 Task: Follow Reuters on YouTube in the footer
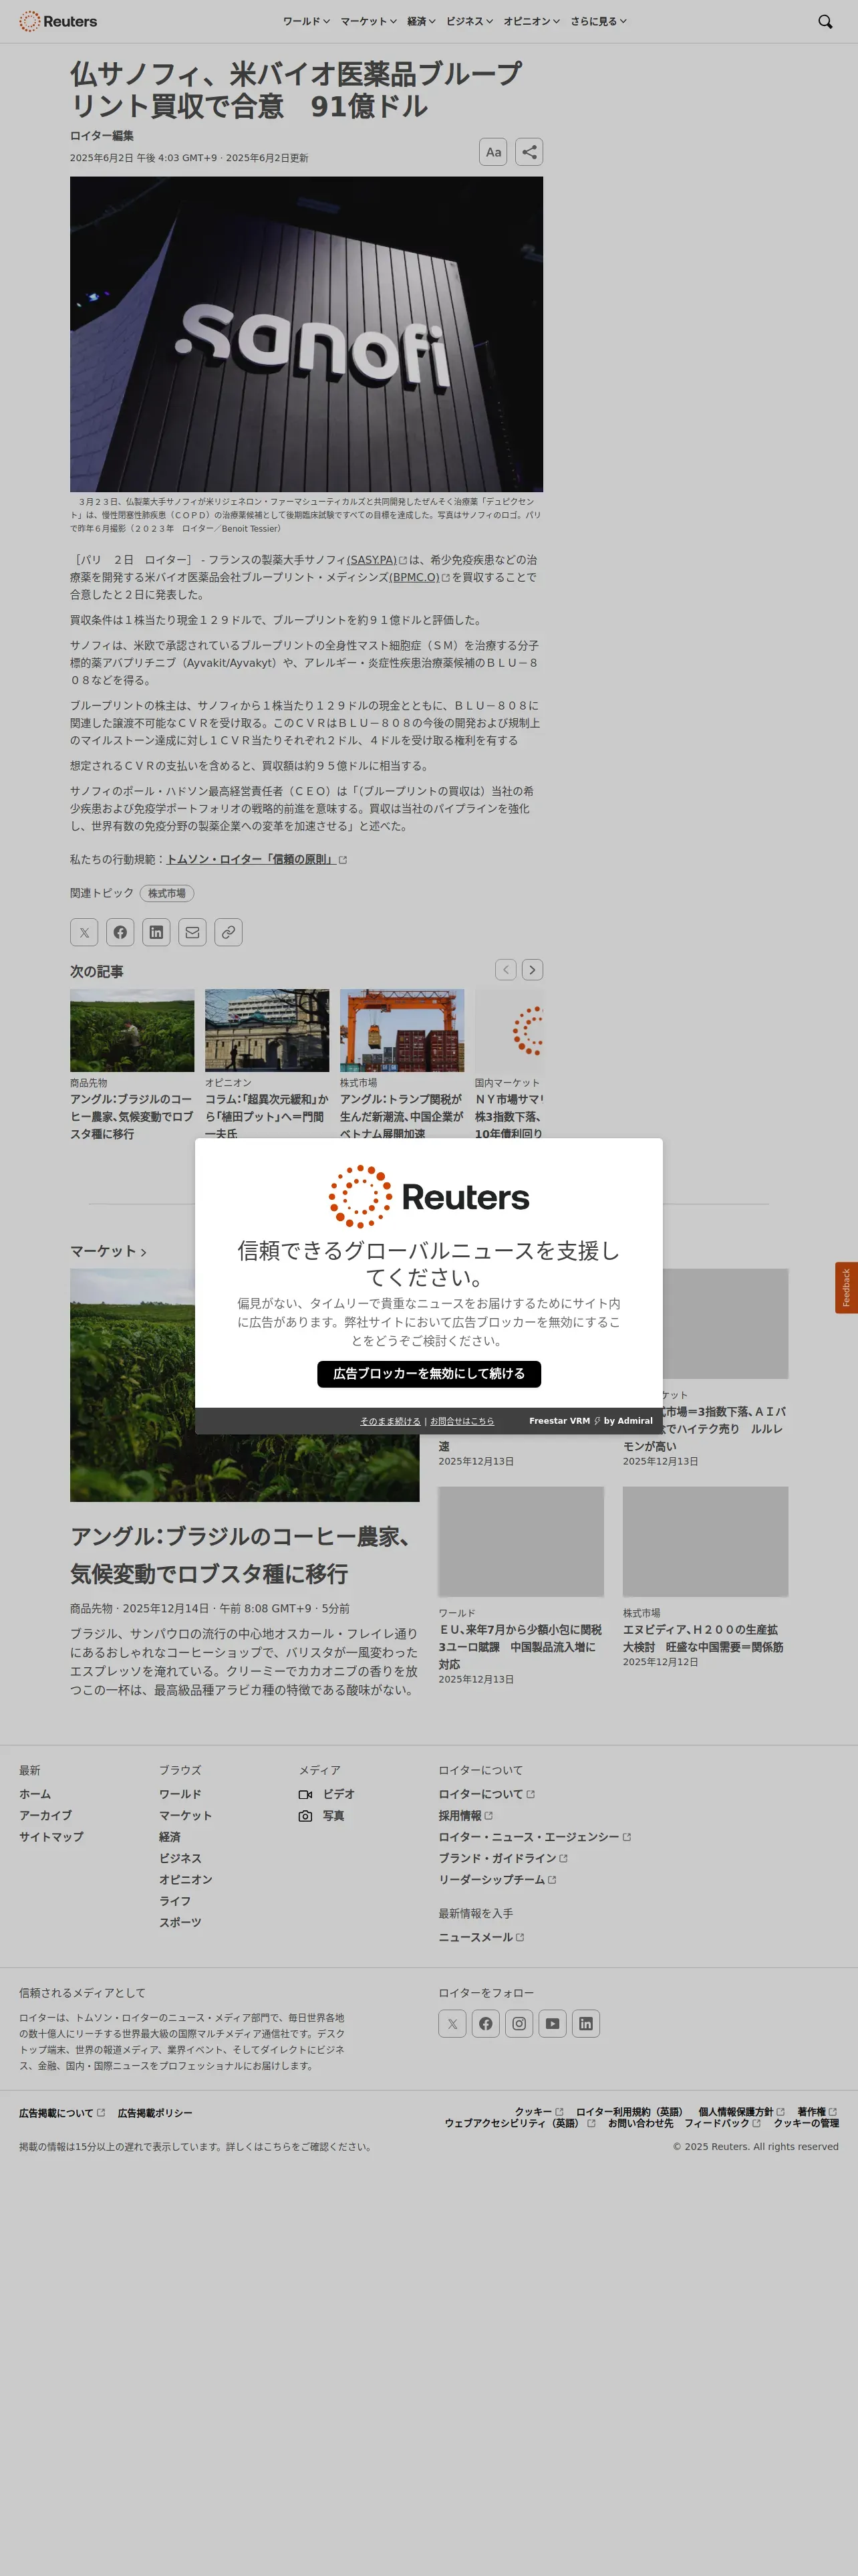click(553, 2023)
